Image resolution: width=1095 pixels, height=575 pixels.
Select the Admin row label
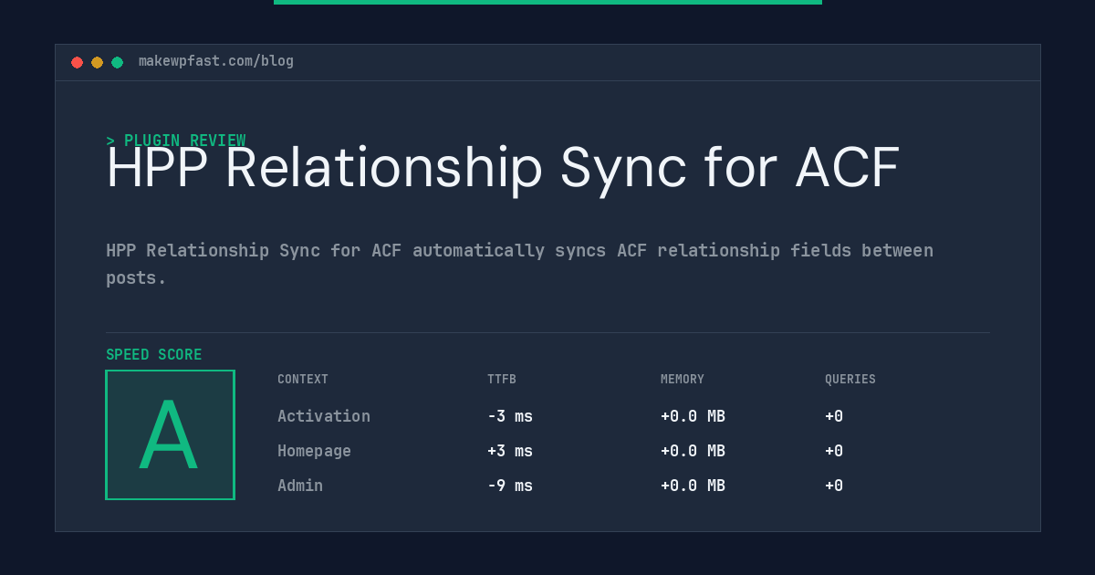pos(300,486)
